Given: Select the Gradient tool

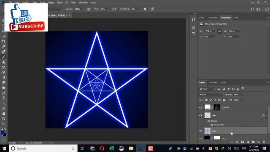Looking at the screenshot, I should pyautogui.click(x=3, y=78).
